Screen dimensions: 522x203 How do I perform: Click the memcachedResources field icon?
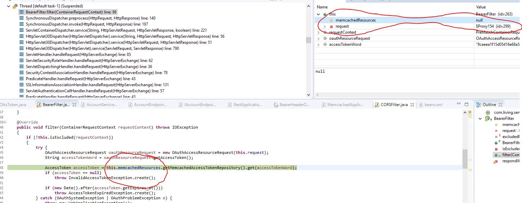click(331, 20)
